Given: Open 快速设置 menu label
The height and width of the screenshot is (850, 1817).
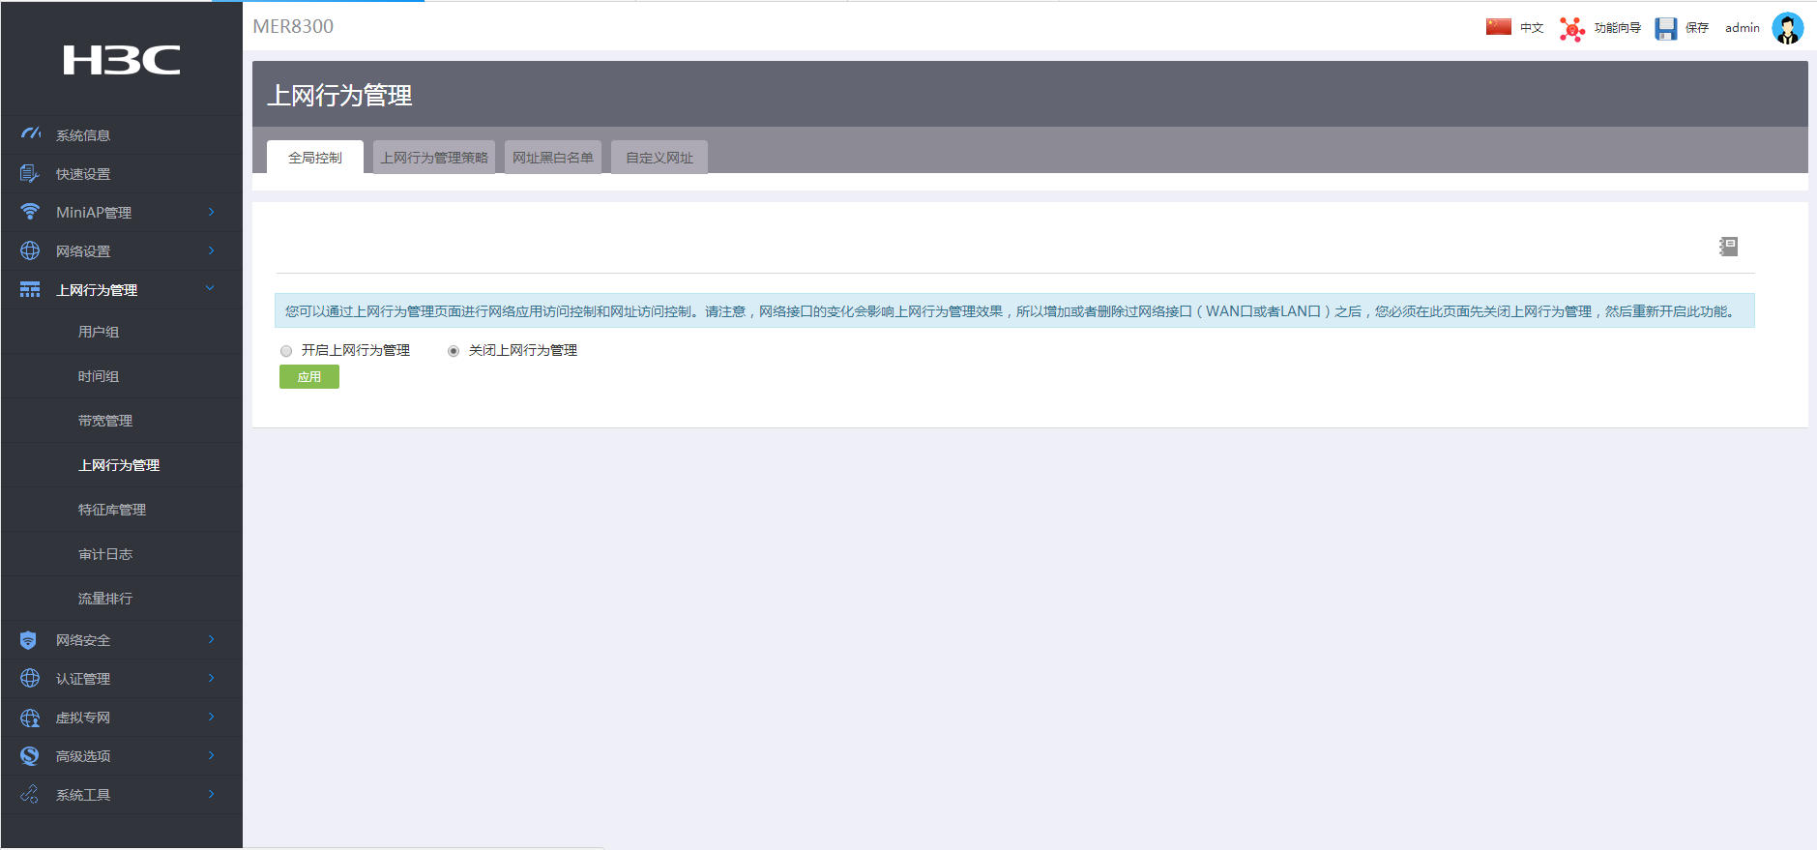Looking at the screenshot, I should coord(83,174).
